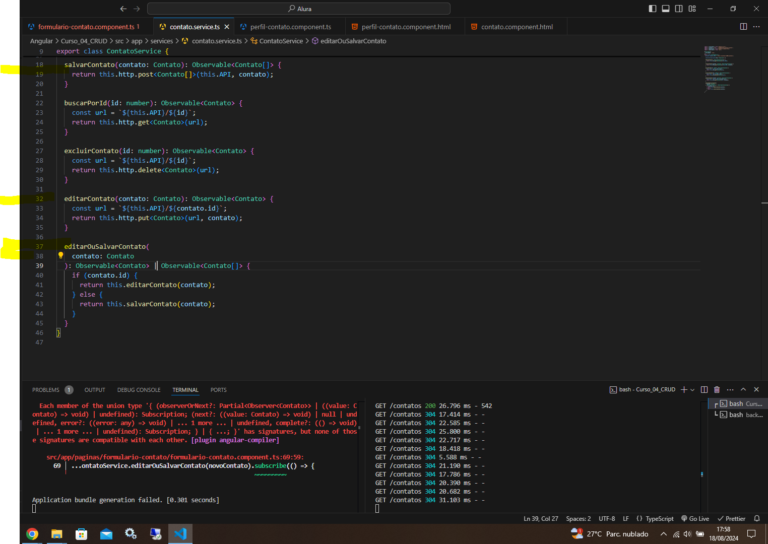Open the Alura command center search
The height and width of the screenshot is (544, 768).
click(x=299, y=9)
